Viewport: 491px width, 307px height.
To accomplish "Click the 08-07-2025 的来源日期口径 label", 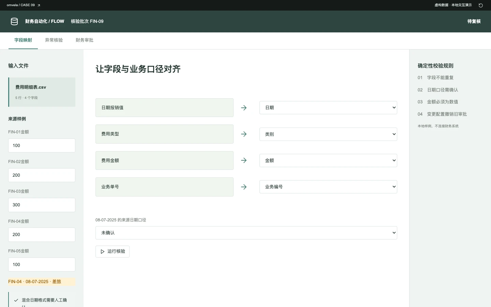I will pyautogui.click(x=121, y=220).
